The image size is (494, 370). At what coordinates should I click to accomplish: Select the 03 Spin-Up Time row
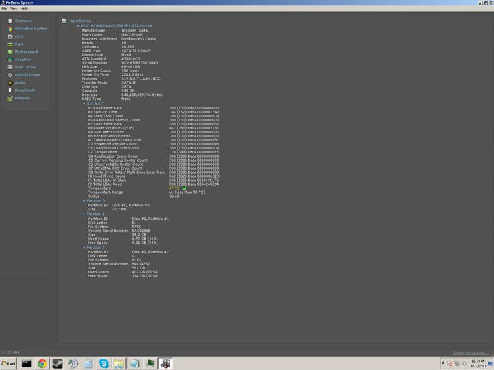coord(154,112)
